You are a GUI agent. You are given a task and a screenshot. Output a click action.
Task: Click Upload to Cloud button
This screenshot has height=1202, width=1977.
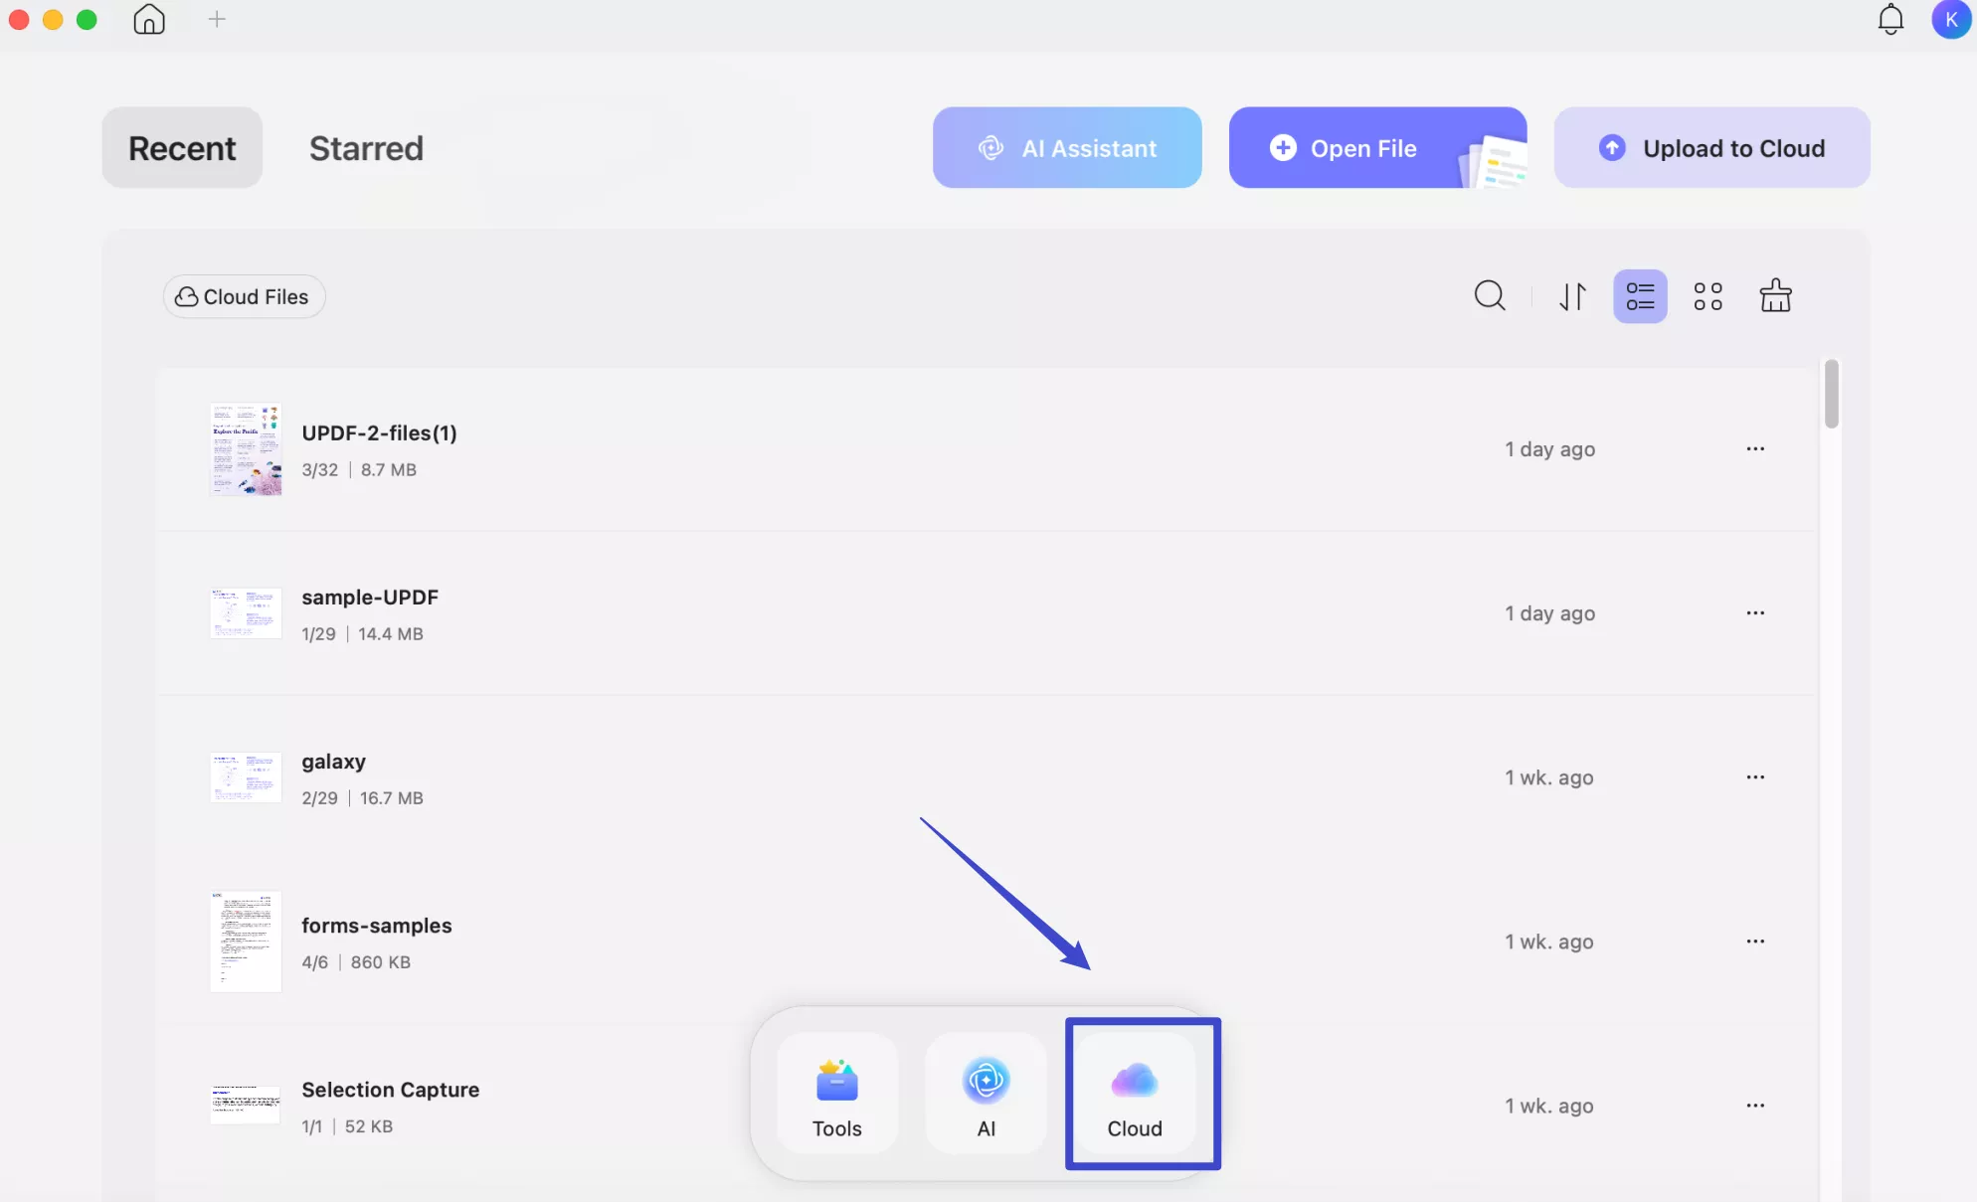[x=1711, y=148]
